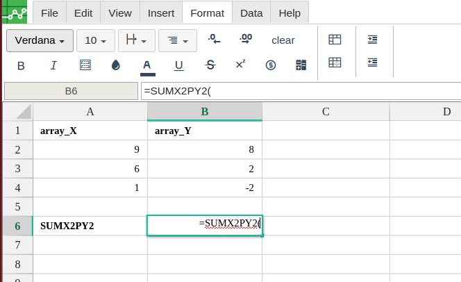Image resolution: width=461 pixels, height=282 pixels.
Task: Open the File menu
Action: [x=49, y=13]
